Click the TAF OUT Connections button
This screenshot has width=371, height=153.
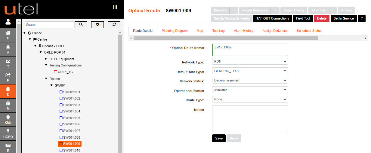[x=273, y=18]
